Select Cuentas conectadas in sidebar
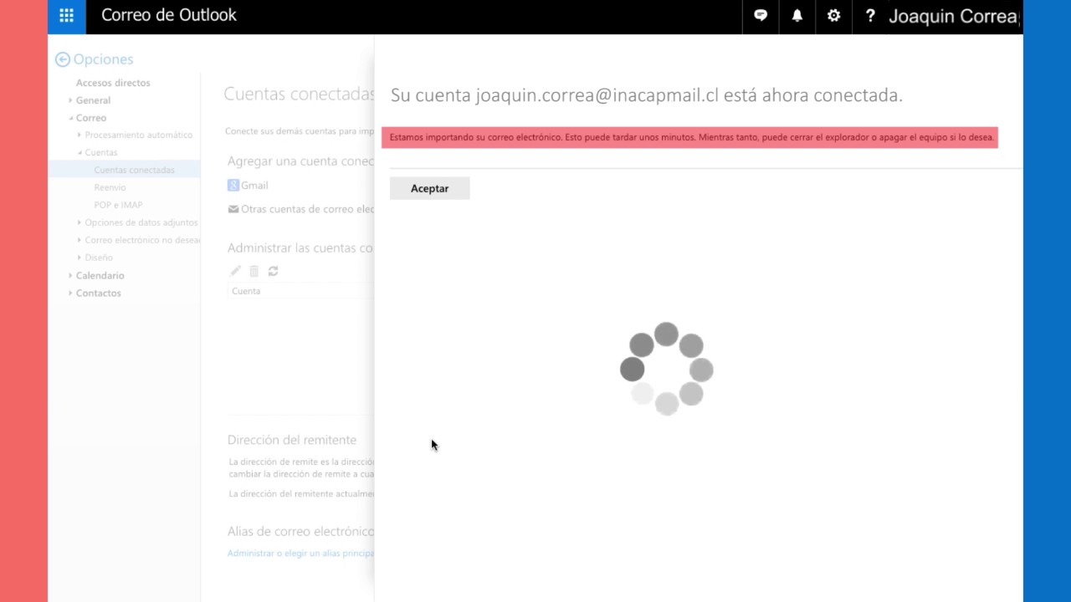The image size is (1071, 602). tap(124, 170)
